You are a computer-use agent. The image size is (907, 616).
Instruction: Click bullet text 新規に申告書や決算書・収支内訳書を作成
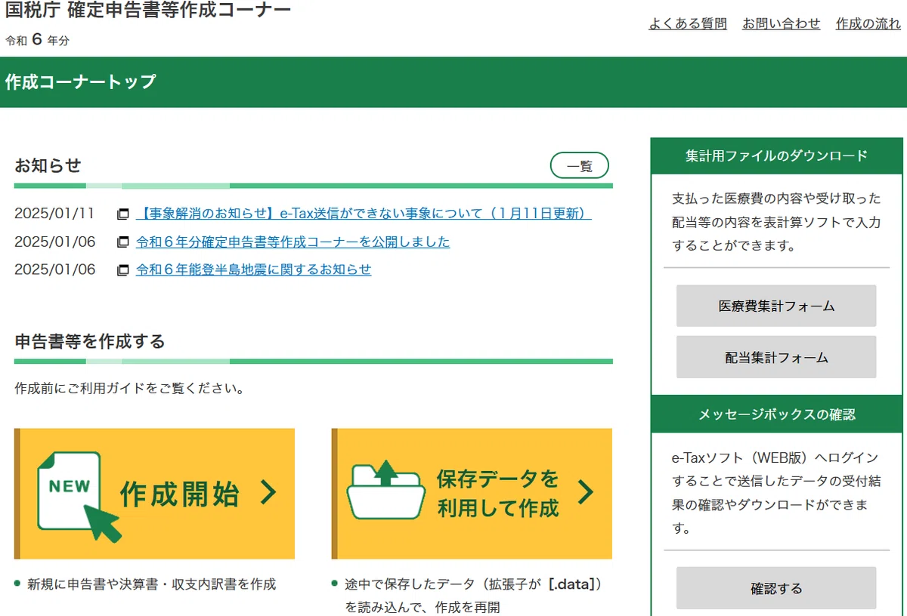pyautogui.click(x=152, y=584)
